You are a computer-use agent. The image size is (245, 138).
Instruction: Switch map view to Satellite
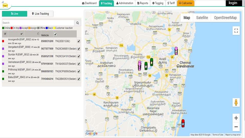tap(202, 18)
